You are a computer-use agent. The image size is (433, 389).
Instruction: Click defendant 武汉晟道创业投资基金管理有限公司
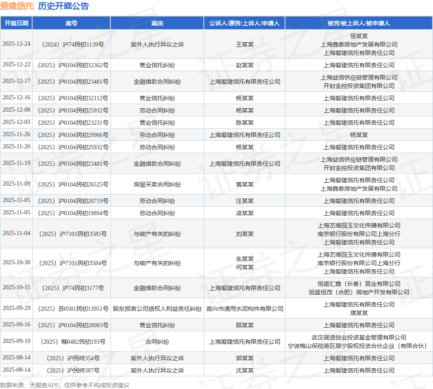tap(359, 337)
